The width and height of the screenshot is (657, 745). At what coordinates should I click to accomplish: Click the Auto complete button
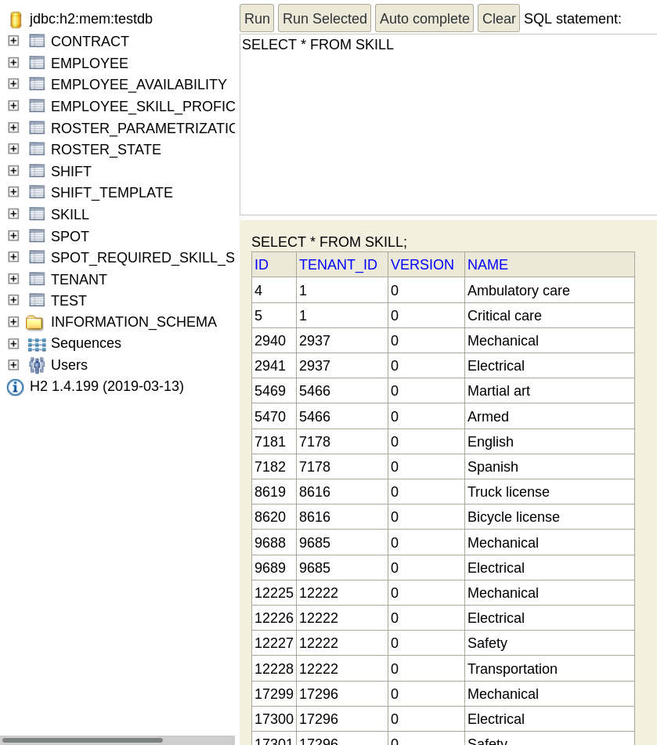coord(424,19)
